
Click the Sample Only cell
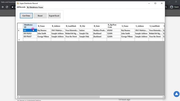(86, 36)
